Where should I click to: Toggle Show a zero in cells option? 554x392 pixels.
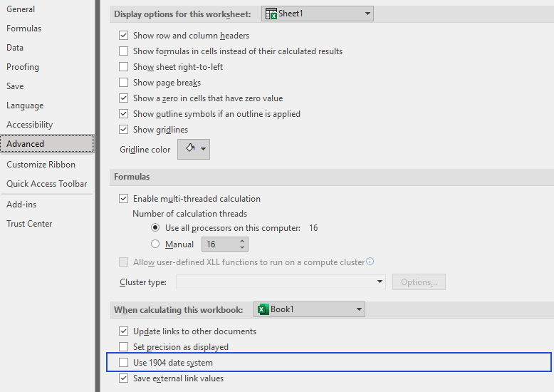click(x=123, y=98)
